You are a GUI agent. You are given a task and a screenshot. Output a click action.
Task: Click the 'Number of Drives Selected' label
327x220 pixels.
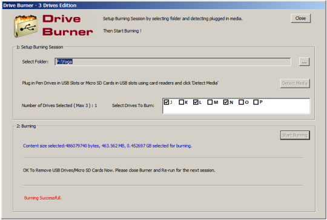[x=59, y=106]
